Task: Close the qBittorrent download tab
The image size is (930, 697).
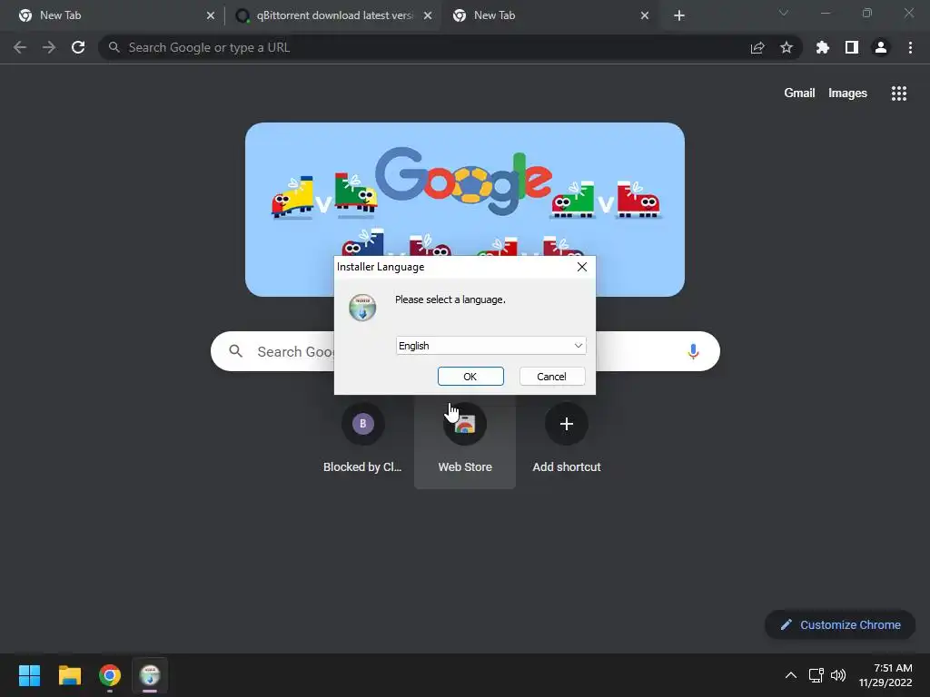Action: pyautogui.click(x=428, y=15)
